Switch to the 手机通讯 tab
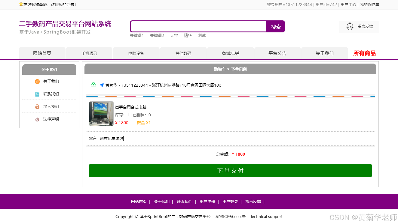This screenshot has height=224, width=398. 89,53
